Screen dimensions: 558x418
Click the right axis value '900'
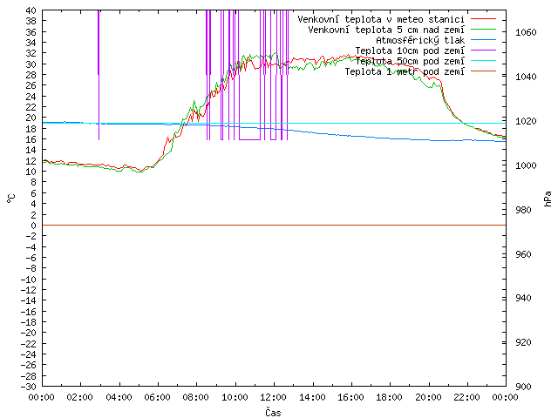pos(523,387)
